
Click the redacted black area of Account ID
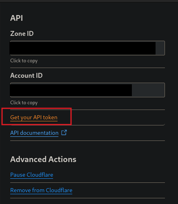point(71,90)
